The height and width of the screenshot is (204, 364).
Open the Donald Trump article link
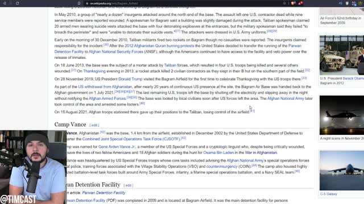point(130,79)
